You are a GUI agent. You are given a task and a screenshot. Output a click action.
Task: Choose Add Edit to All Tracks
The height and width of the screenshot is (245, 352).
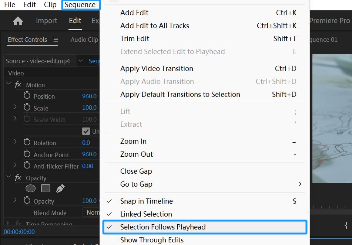(x=154, y=25)
